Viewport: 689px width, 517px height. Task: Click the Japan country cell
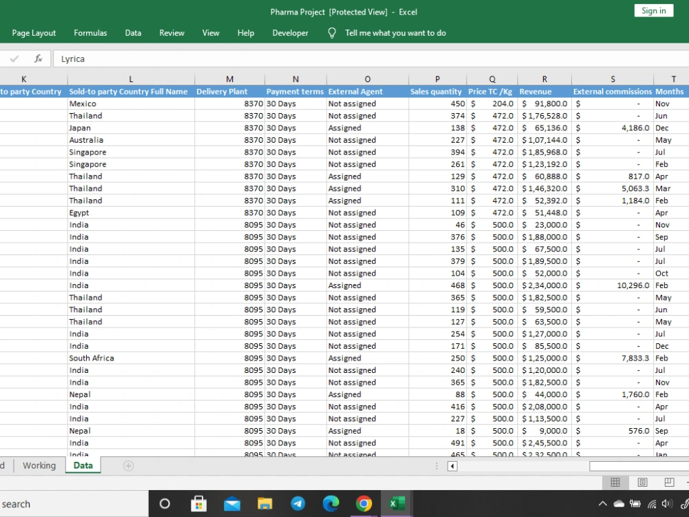(131, 128)
